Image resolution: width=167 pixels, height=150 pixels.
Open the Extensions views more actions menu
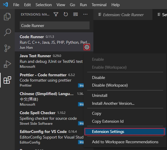coord(85,14)
